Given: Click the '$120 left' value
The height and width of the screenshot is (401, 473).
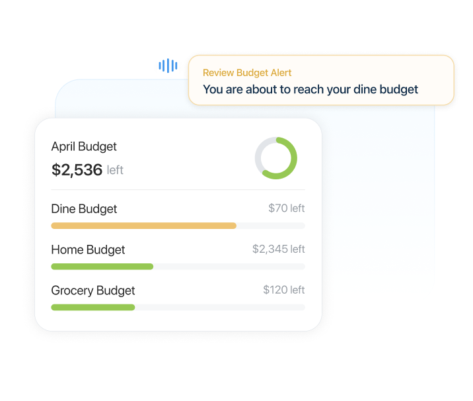Looking at the screenshot, I should [x=284, y=290].
